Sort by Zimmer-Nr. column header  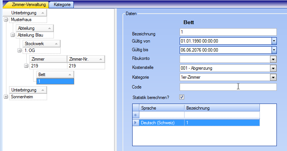[x=86, y=59]
